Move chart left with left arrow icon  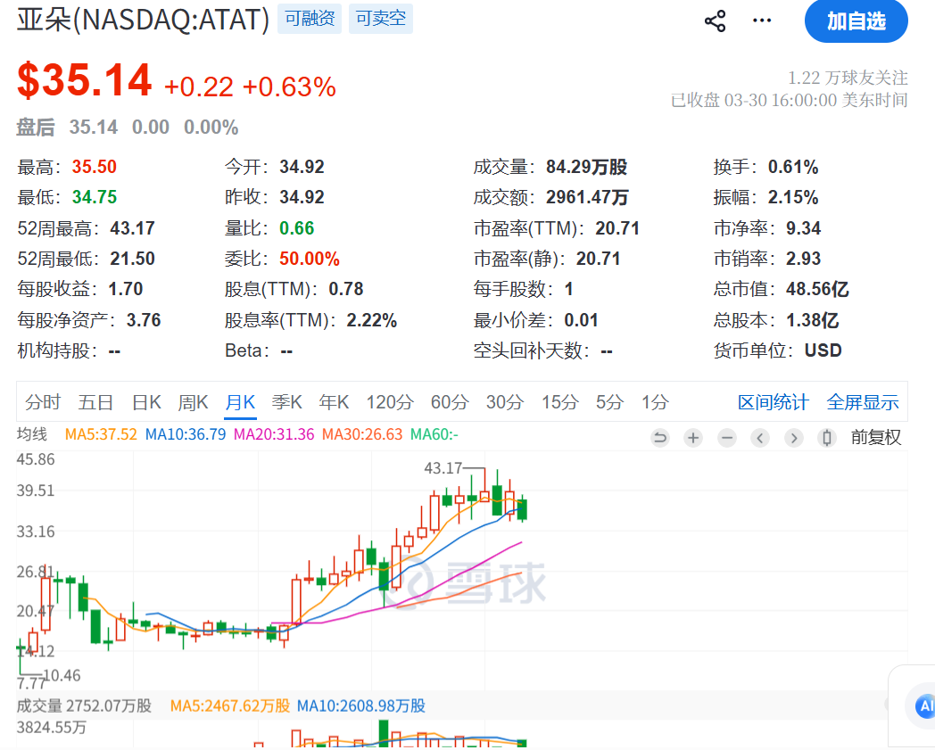[760, 438]
